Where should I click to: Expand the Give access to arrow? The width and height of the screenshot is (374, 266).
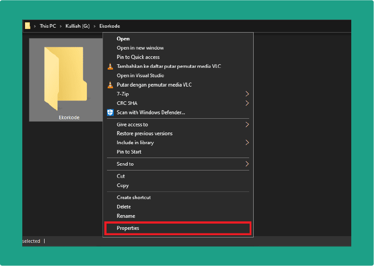click(x=247, y=125)
